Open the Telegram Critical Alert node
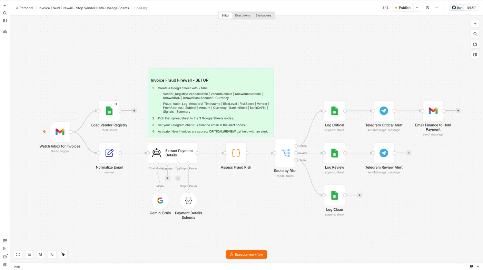The width and height of the screenshot is (483, 270). click(384, 111)
